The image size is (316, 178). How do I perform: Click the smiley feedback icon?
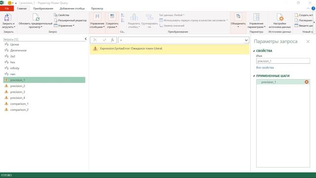pyautogui.click(x=9, y=3)
